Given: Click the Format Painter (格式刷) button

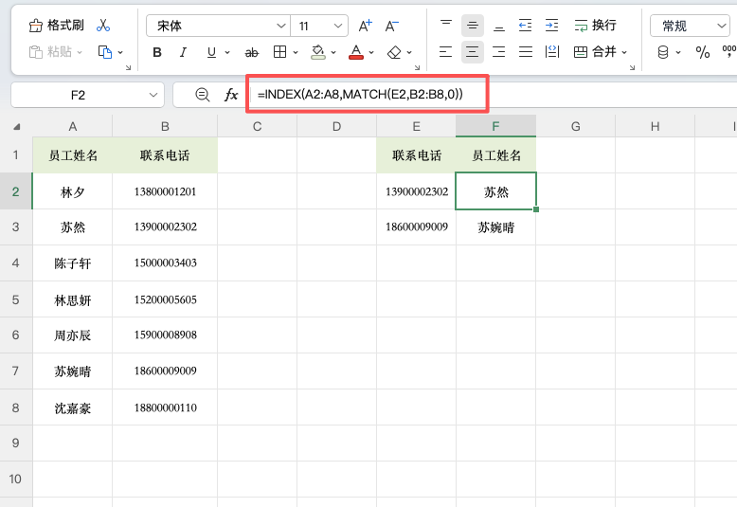Looking at the screenshot, I should tap(57, 25).
